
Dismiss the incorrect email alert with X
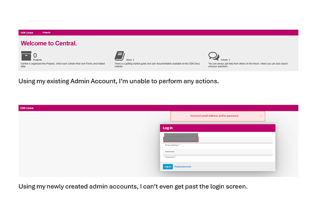pos(261,116)
